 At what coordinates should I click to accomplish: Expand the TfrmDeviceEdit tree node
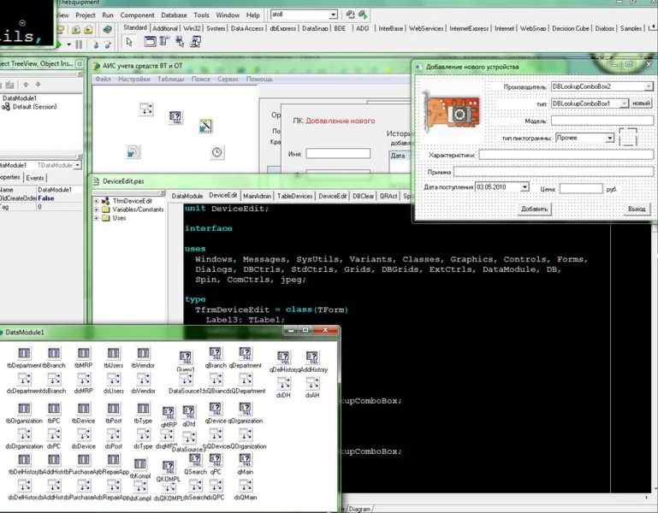(96, 201)
